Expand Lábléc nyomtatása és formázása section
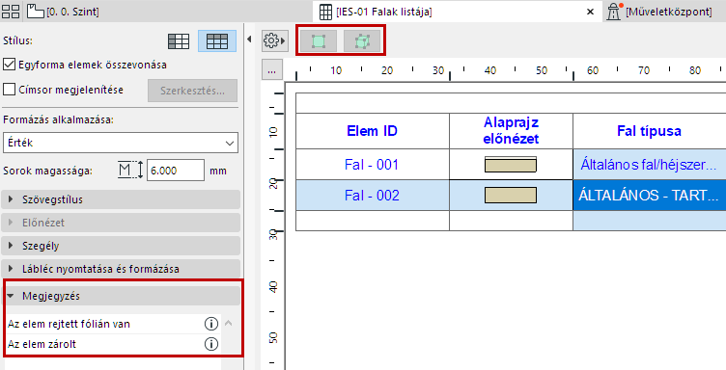This screenshot has width=726, height=370. point(122,269)
